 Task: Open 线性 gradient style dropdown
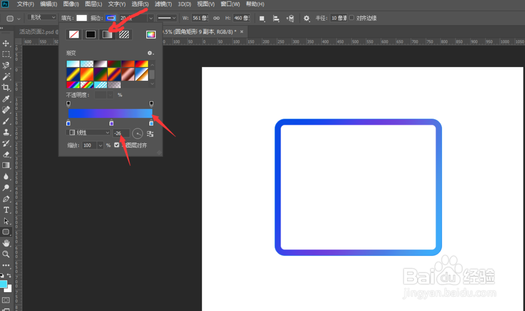88,133
